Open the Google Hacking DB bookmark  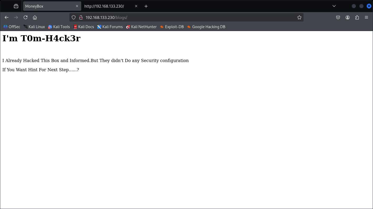[206, 27]
